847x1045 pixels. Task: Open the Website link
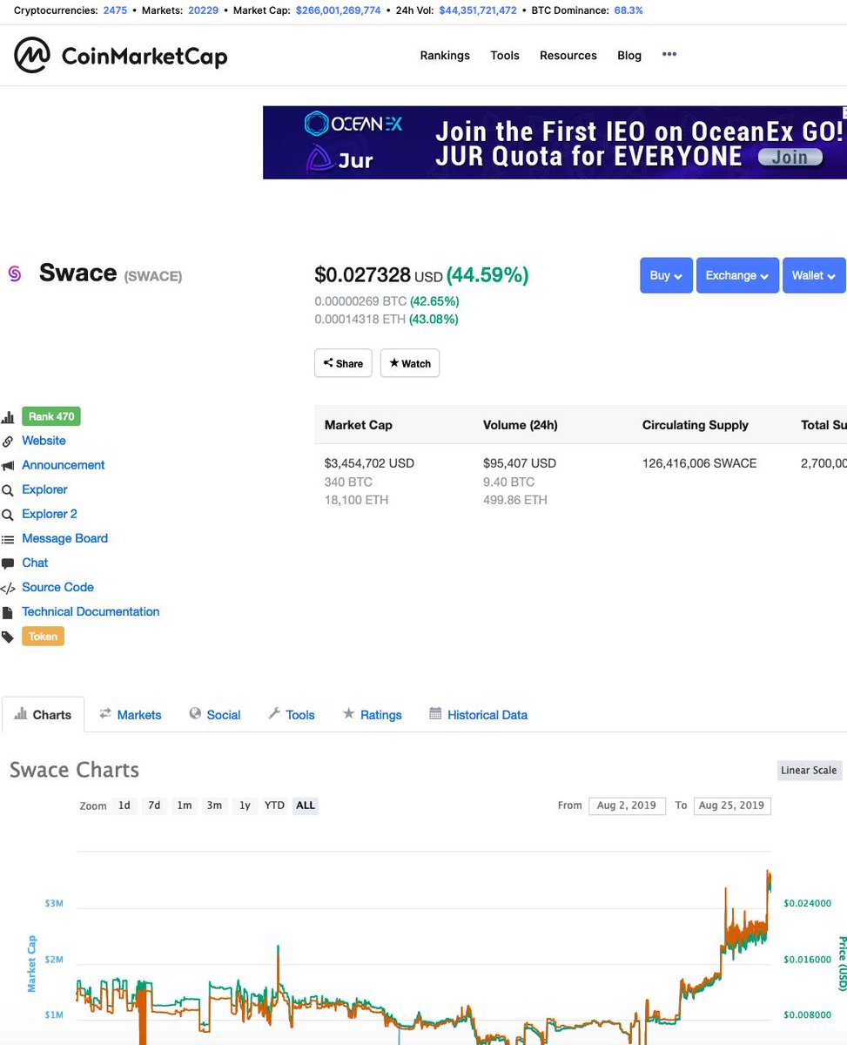pyautogui.click(x=44, y=441)
